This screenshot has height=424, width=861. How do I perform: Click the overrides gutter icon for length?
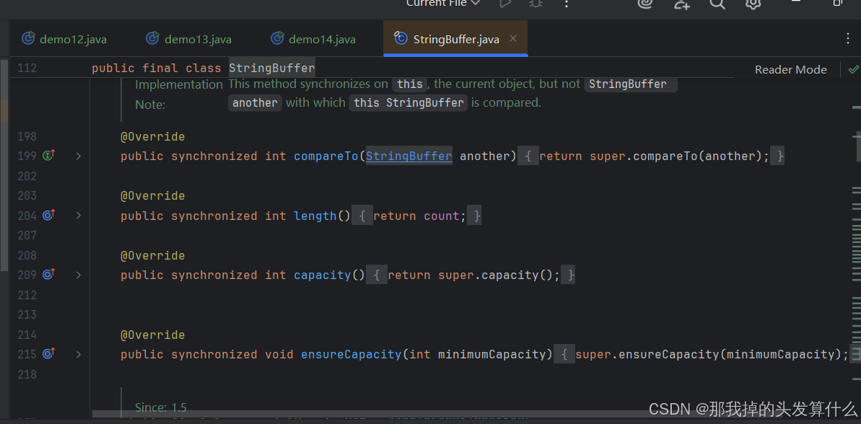[x=49, y=216]
